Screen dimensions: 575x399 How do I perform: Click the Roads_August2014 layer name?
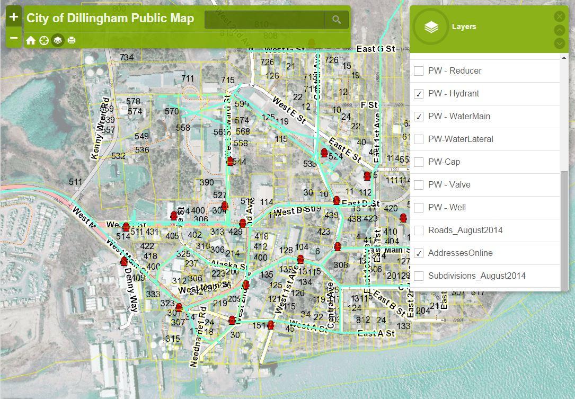click(465, 230)
